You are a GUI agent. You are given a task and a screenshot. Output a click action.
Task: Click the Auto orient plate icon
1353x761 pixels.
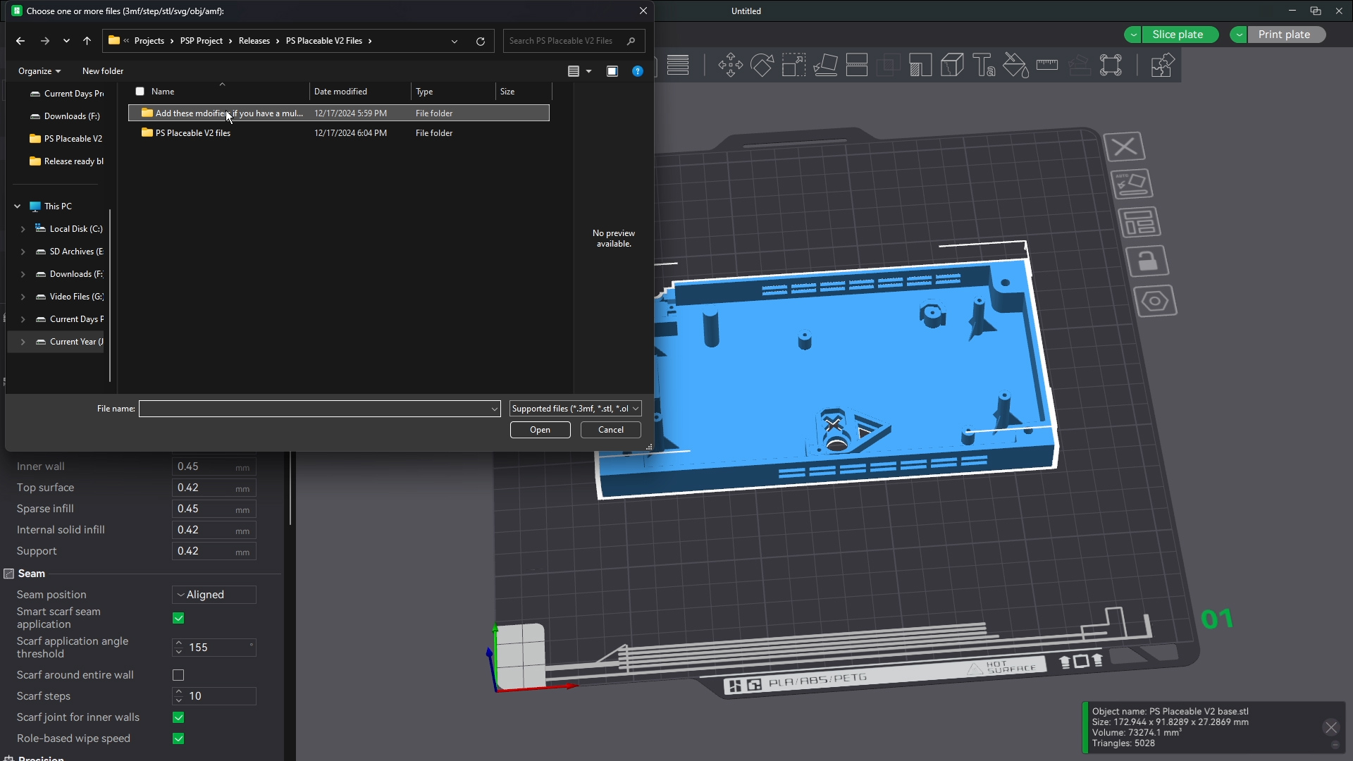coord(1132,184)
